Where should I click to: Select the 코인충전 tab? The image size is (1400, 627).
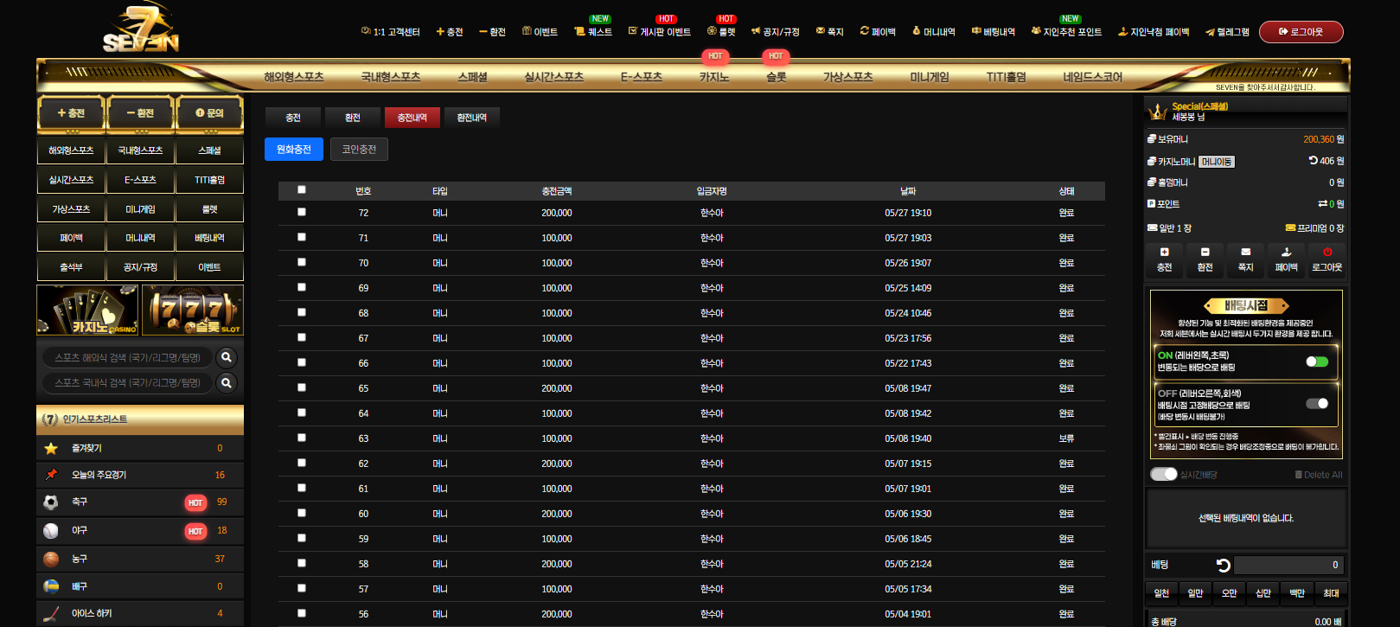coord(359,150)
